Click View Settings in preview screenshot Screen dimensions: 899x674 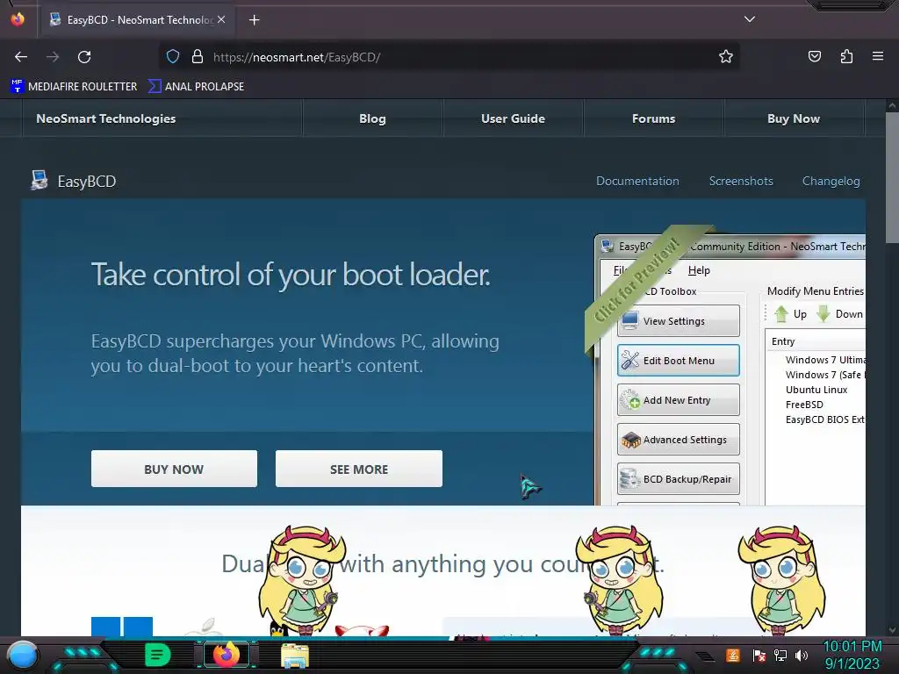679,321
